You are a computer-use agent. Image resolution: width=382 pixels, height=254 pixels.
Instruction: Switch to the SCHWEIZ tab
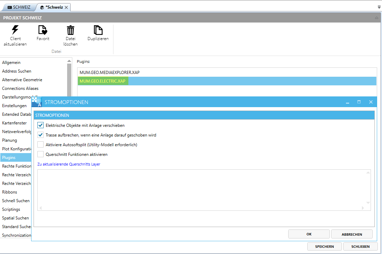click(19, 7)
